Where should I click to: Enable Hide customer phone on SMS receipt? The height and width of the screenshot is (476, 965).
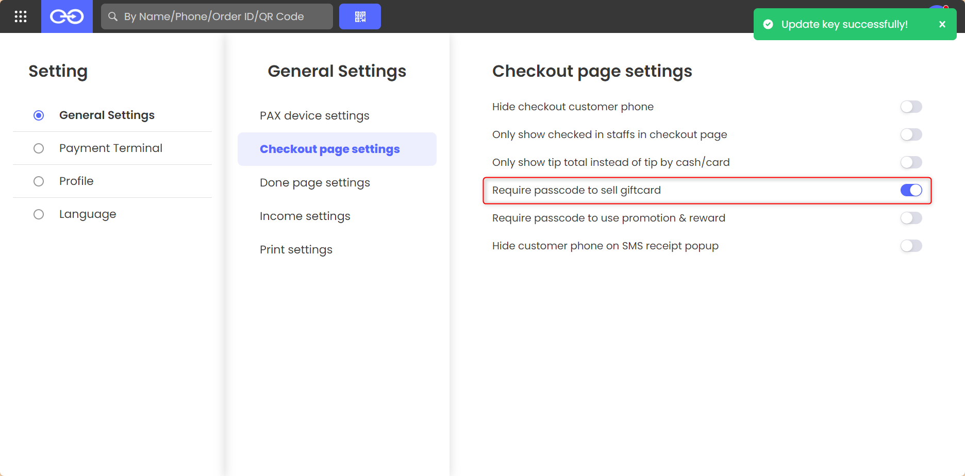(x=911, y=246)
